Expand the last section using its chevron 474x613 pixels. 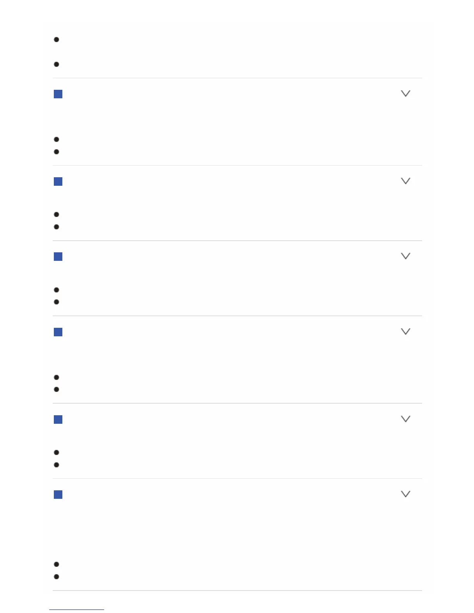point(405,494)
